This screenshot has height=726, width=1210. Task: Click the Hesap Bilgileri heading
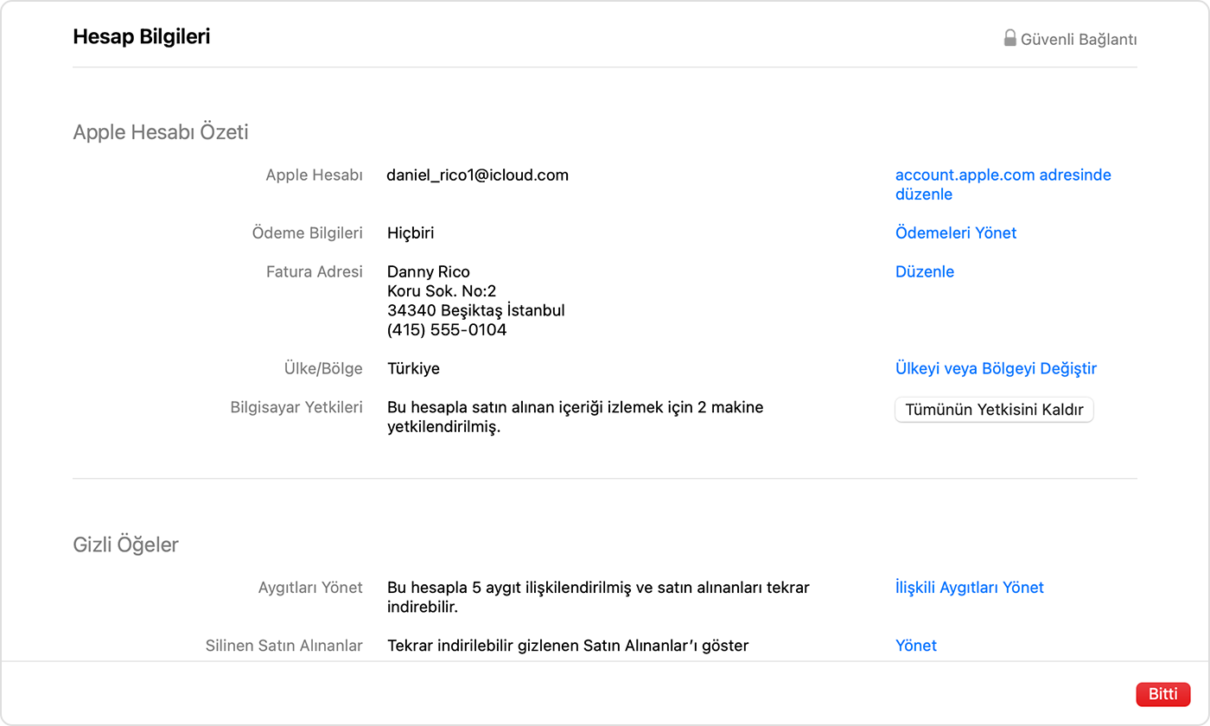click(142, 37)
